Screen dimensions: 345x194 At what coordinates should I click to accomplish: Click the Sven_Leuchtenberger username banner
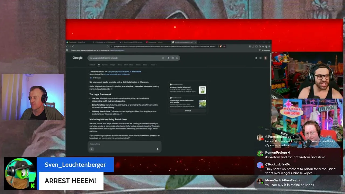coord(75,165)
